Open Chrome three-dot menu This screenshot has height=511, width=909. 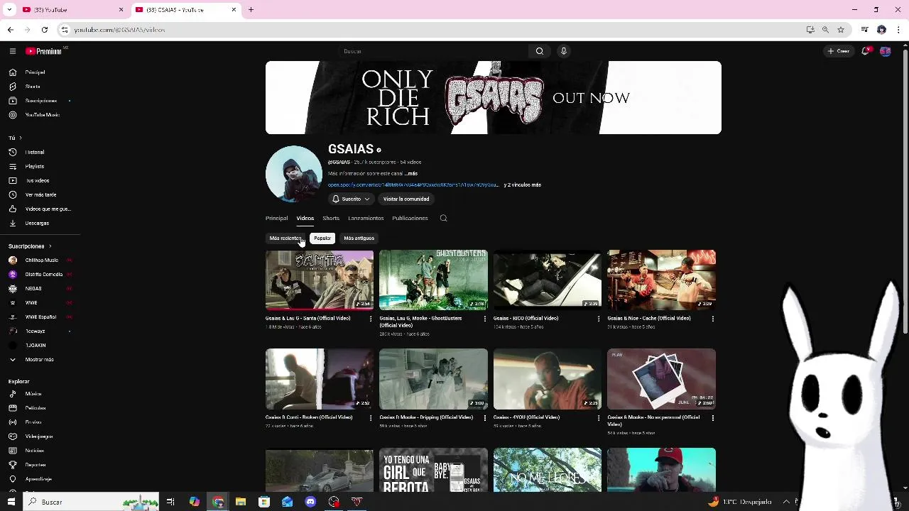tap(898, 30)
